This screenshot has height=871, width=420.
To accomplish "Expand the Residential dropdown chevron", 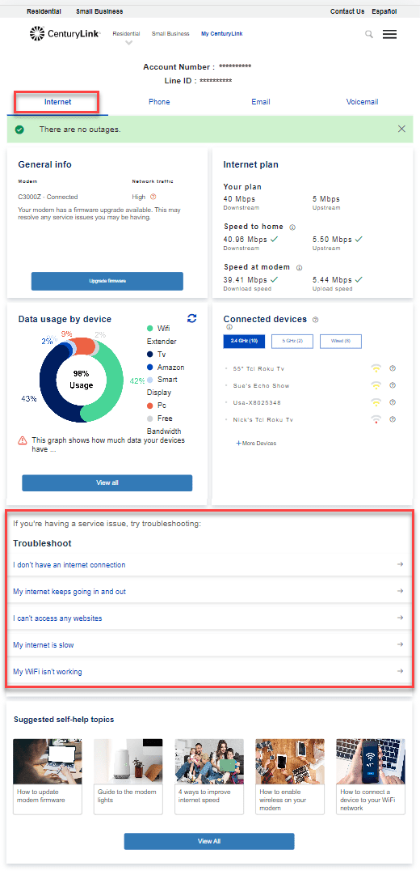I will 129,43.
